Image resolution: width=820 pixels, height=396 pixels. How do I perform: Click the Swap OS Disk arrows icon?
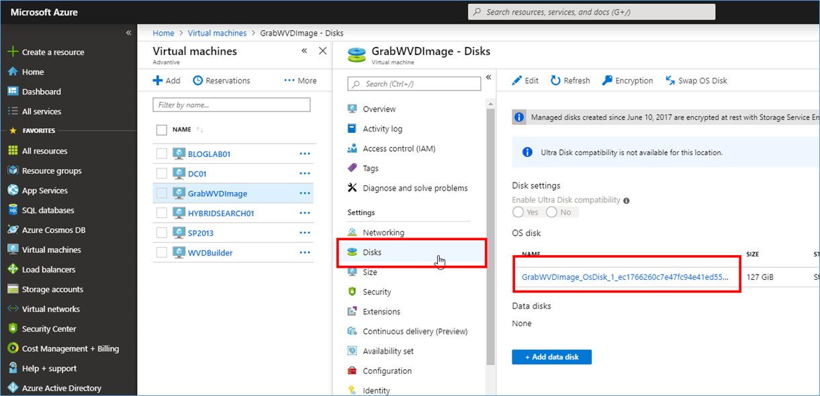(670, 81)
